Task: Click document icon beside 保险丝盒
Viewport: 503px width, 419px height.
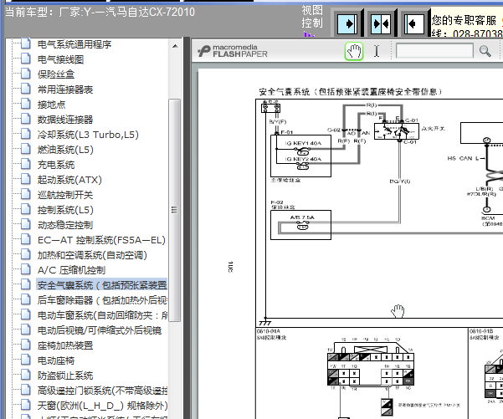Action: [26, 74]
